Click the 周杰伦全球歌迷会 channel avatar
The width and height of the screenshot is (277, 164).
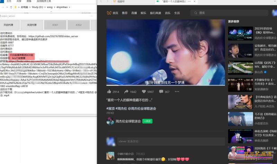[x=110, y=121]
